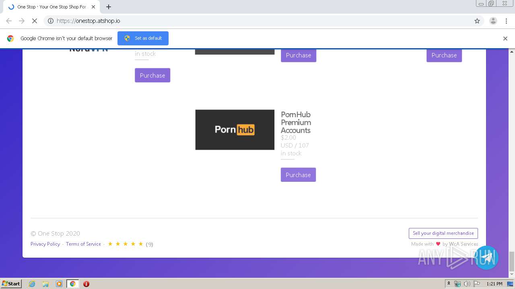Image resolution: width=515 pixels, height=289 pixels.
Task: Click the browser back arrow
Action: click(9, 21)
